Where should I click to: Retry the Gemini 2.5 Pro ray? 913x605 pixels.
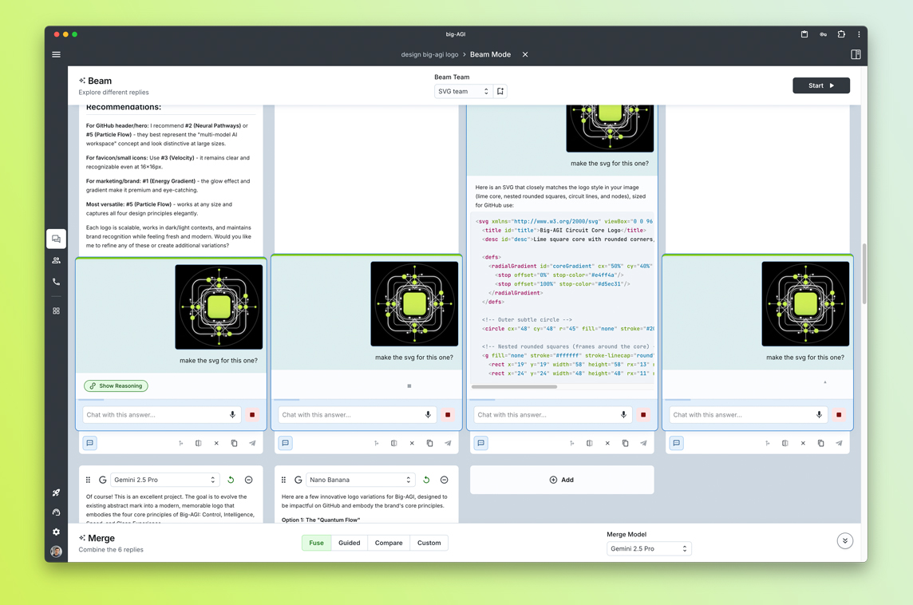tap(231, 480)
